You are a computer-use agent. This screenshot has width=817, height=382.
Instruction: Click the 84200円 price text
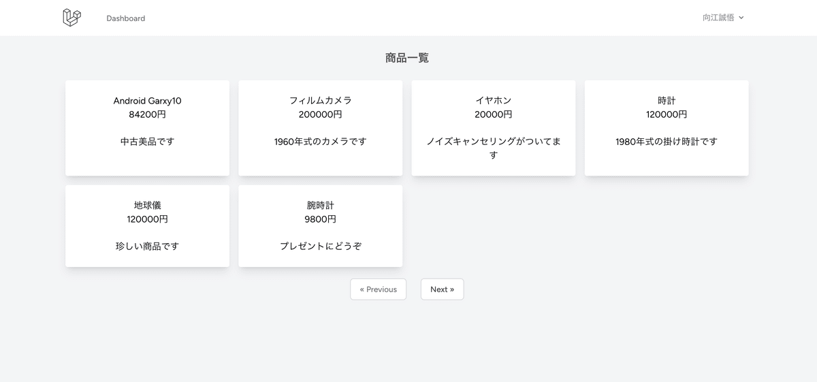(147, 114)
